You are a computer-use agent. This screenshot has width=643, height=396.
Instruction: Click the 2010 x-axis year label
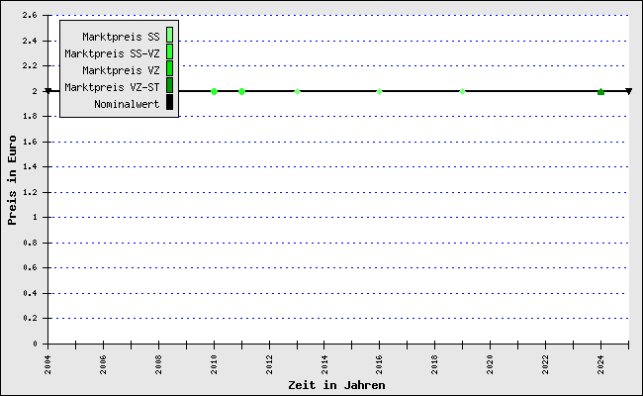pos(214,364)
